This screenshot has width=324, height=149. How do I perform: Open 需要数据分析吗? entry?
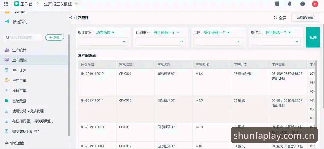25,131
